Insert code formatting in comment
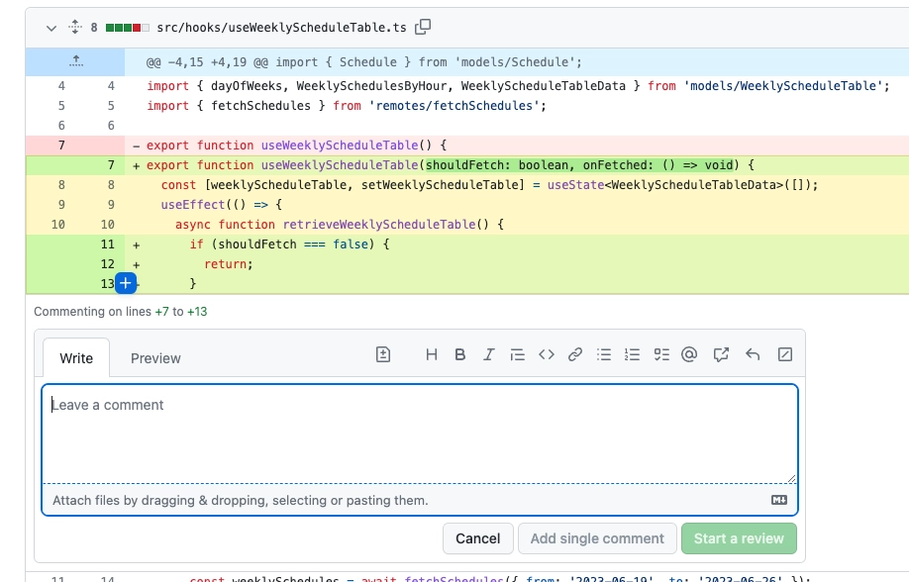 click(546, 355)
